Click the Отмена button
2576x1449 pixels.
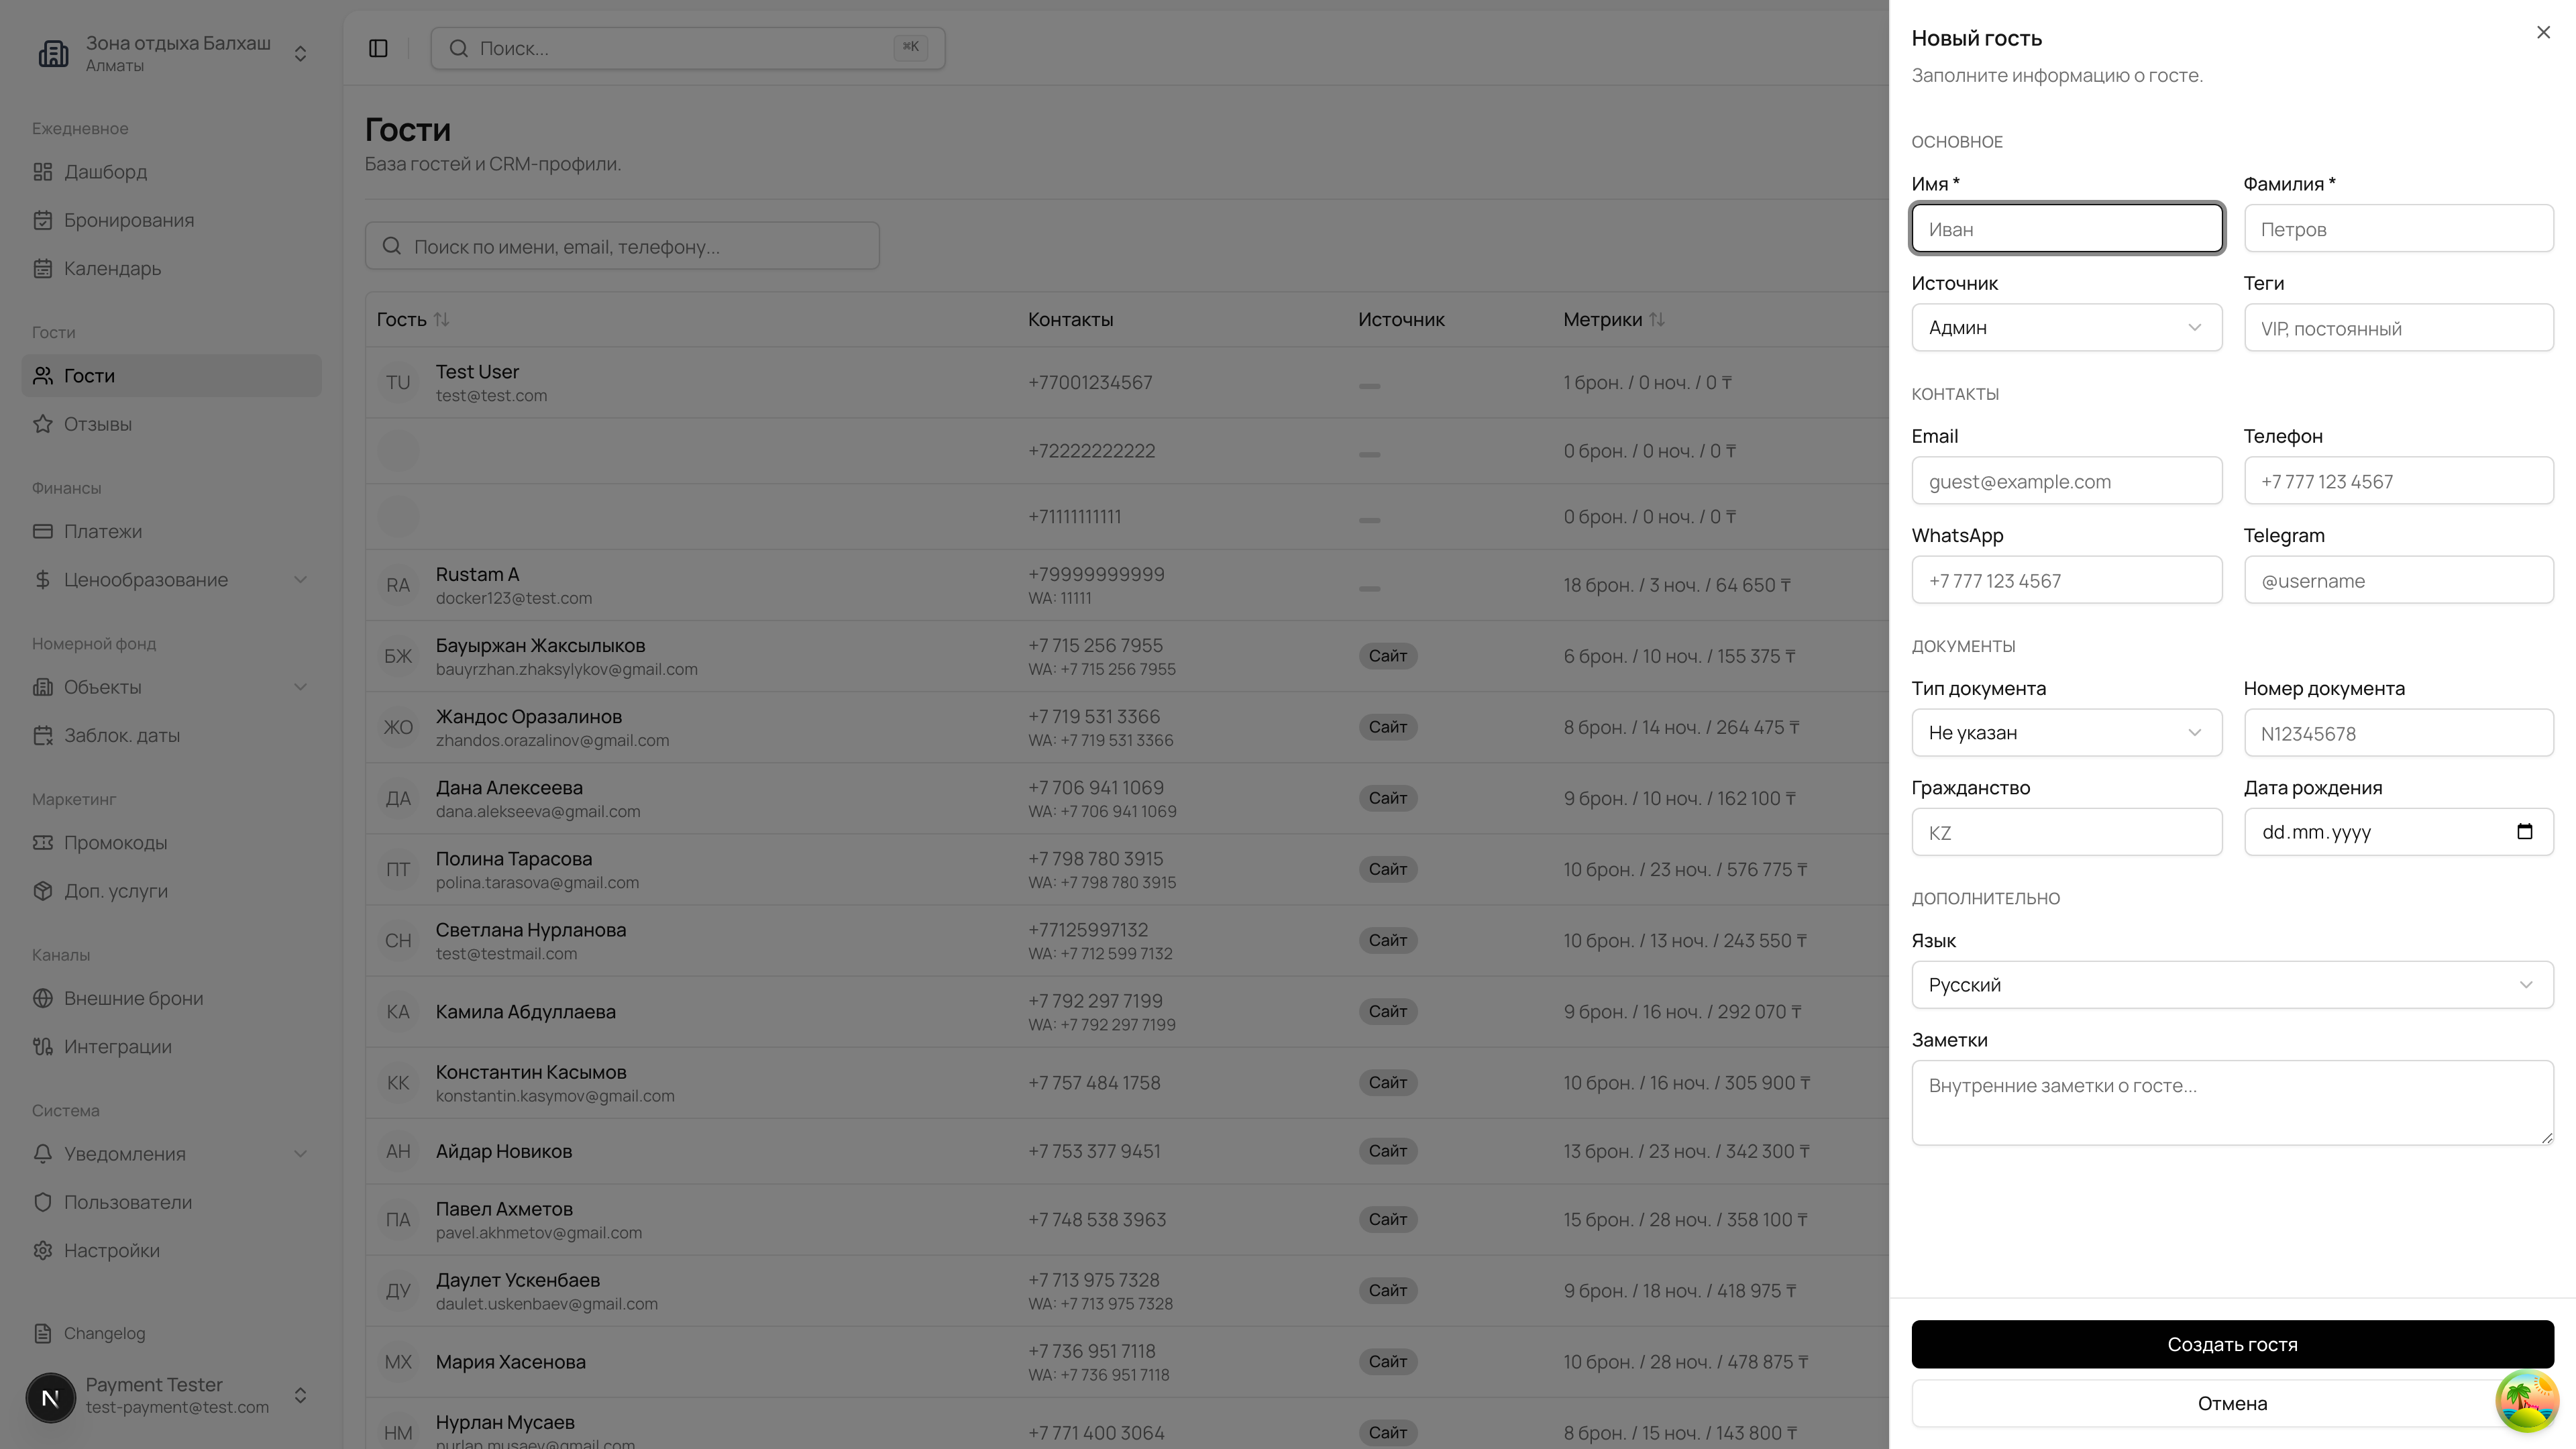pyautogui.click(x=2200, y=1403)
